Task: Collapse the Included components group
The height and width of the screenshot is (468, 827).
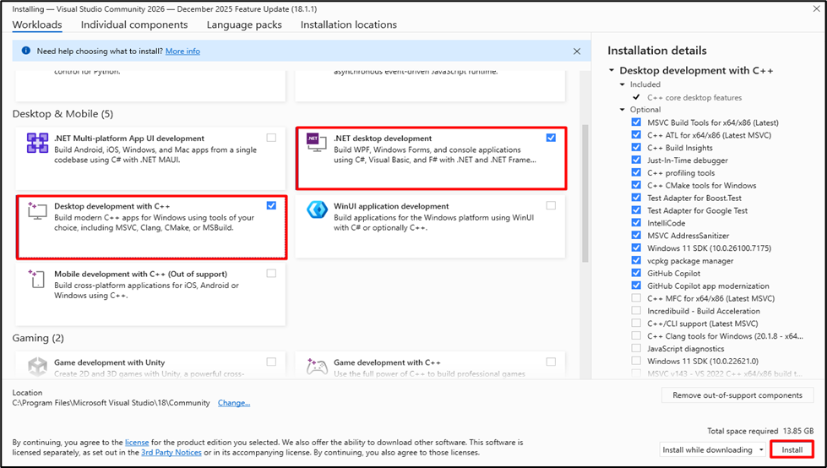Action: tap(623, 84)
